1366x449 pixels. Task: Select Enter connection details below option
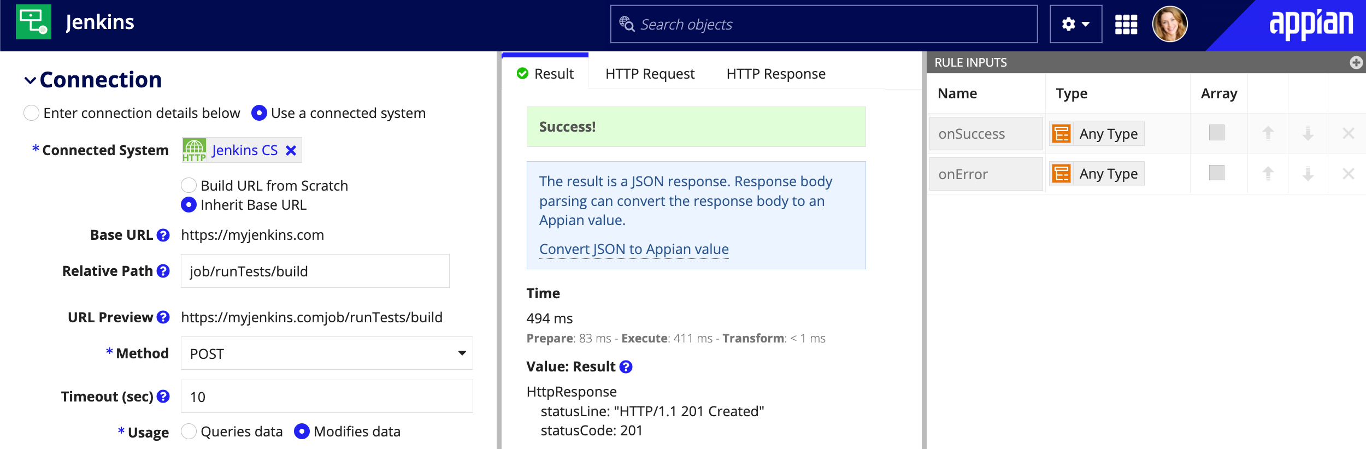pos(32,113)
